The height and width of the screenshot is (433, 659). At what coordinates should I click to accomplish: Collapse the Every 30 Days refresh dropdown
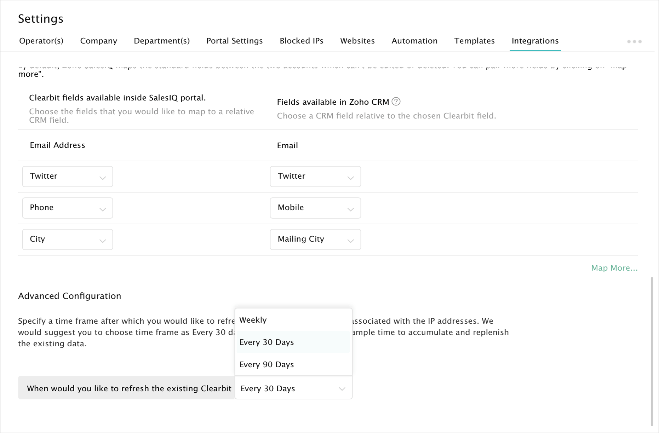click(x=293, y=388)
